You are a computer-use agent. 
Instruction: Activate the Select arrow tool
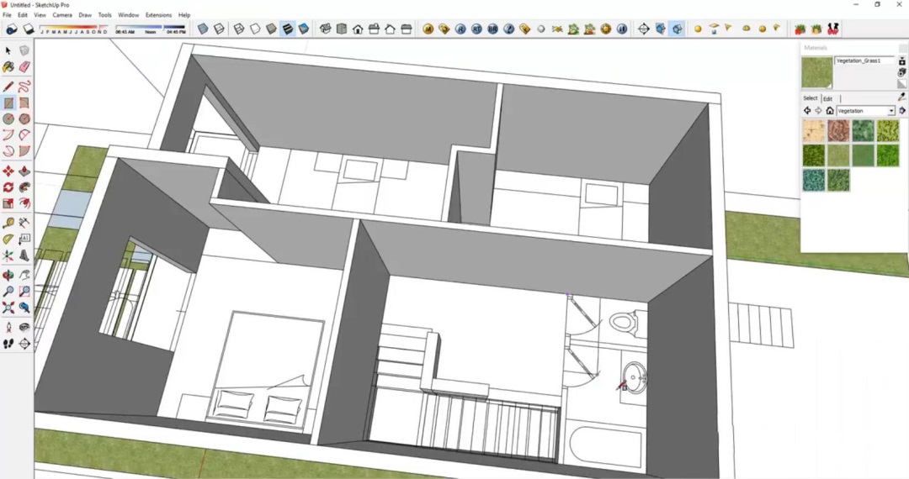point(8,50)
